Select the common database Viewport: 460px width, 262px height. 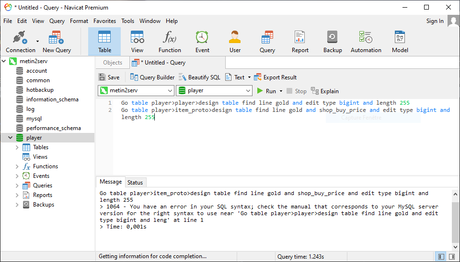tap(38, 80)
